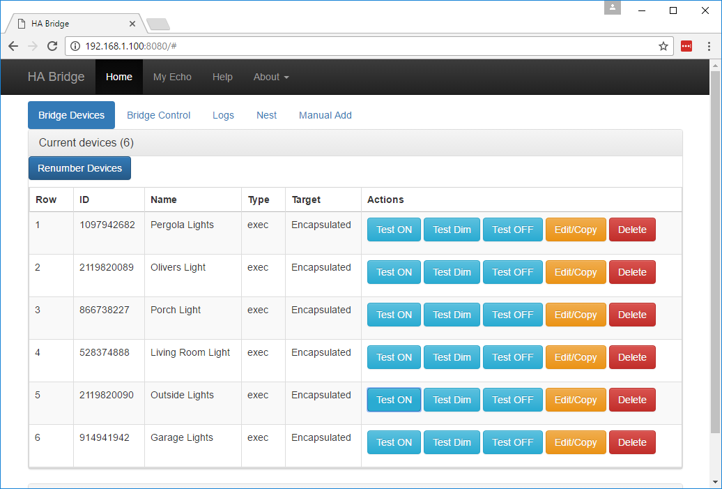Edit/Copy the Living Room Light device
The image size is (722, 489).
[x=576, y=357]
